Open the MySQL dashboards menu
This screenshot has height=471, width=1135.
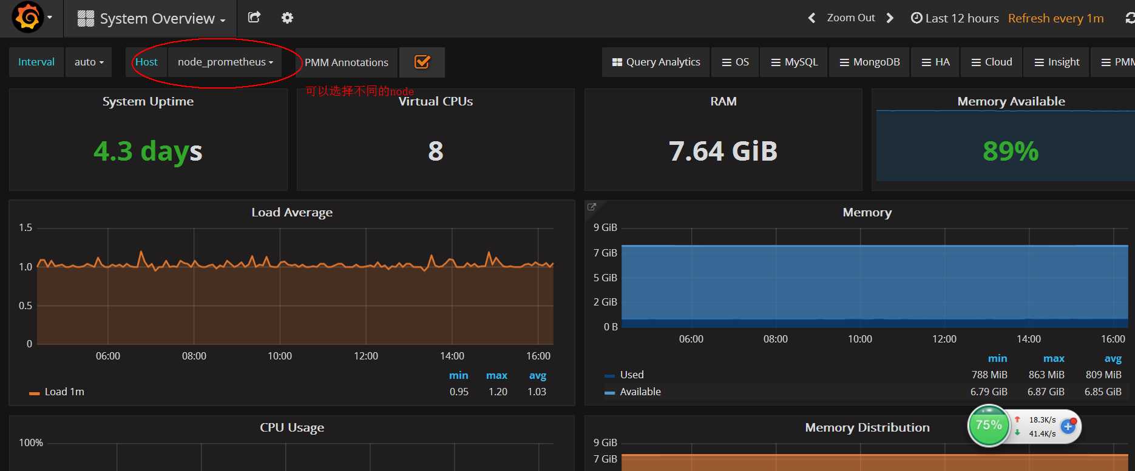[794, 62]
